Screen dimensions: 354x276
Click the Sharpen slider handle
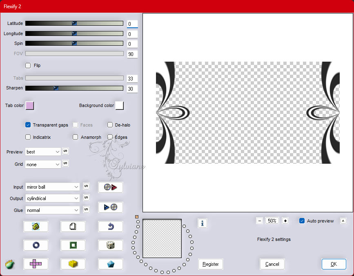pyautogui.click(x=56, y=88)
